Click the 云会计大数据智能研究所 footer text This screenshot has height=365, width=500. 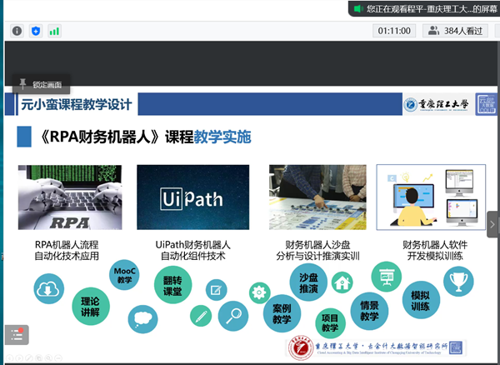click(407, 346)
